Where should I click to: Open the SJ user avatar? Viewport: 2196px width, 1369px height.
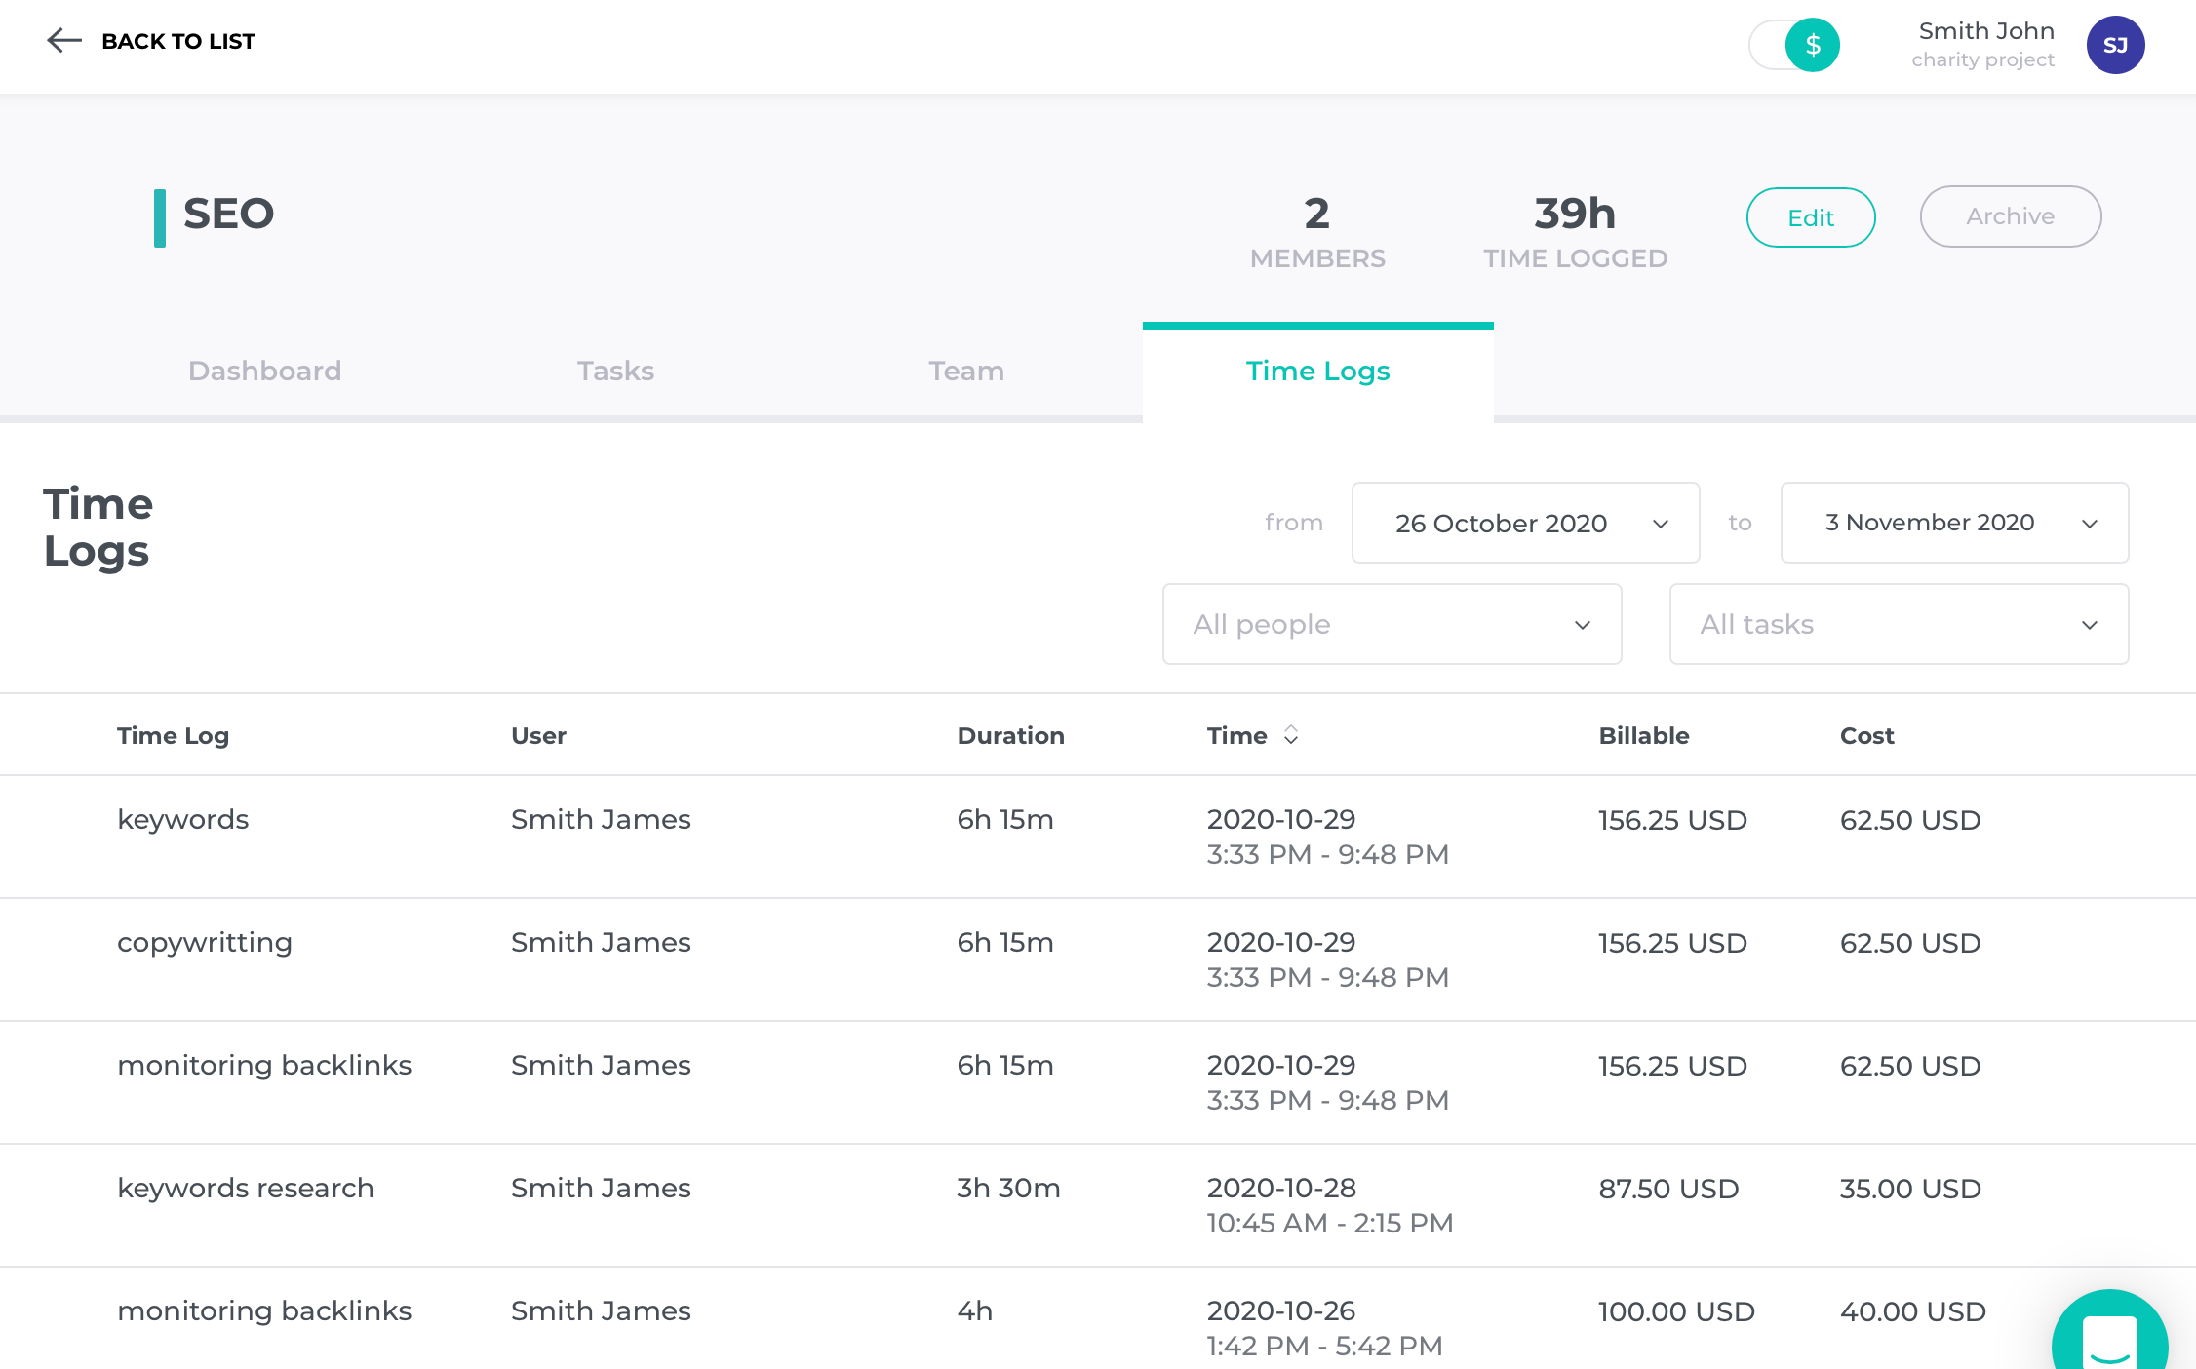(2114, 45)
